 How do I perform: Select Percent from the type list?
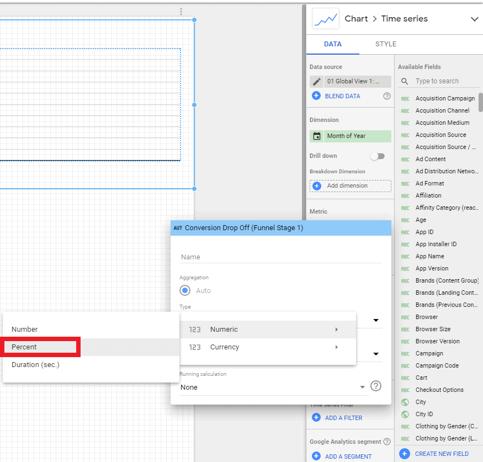coord(41,347)
